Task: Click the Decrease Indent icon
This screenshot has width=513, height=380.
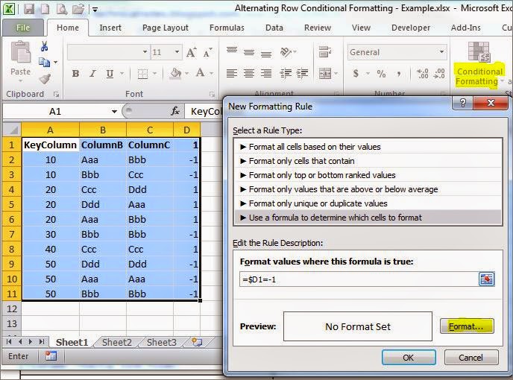Action: pyautogui.click(x=286, y=73)
